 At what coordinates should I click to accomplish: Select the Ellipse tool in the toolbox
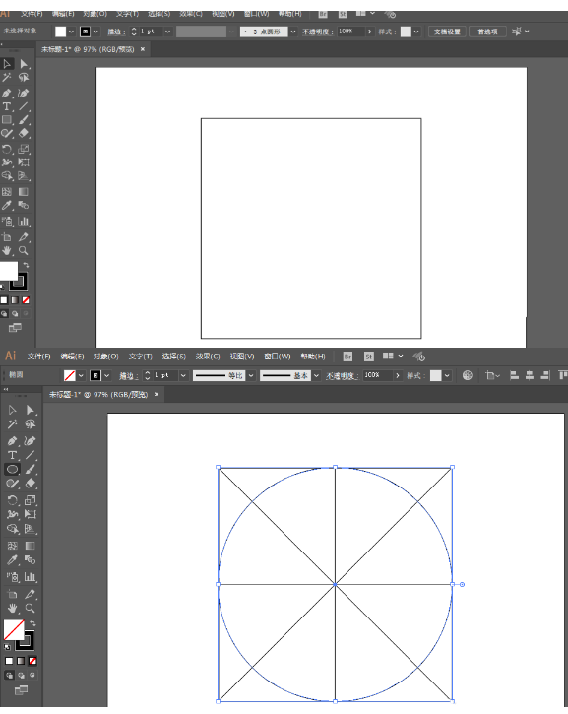(x=12, y=469)
